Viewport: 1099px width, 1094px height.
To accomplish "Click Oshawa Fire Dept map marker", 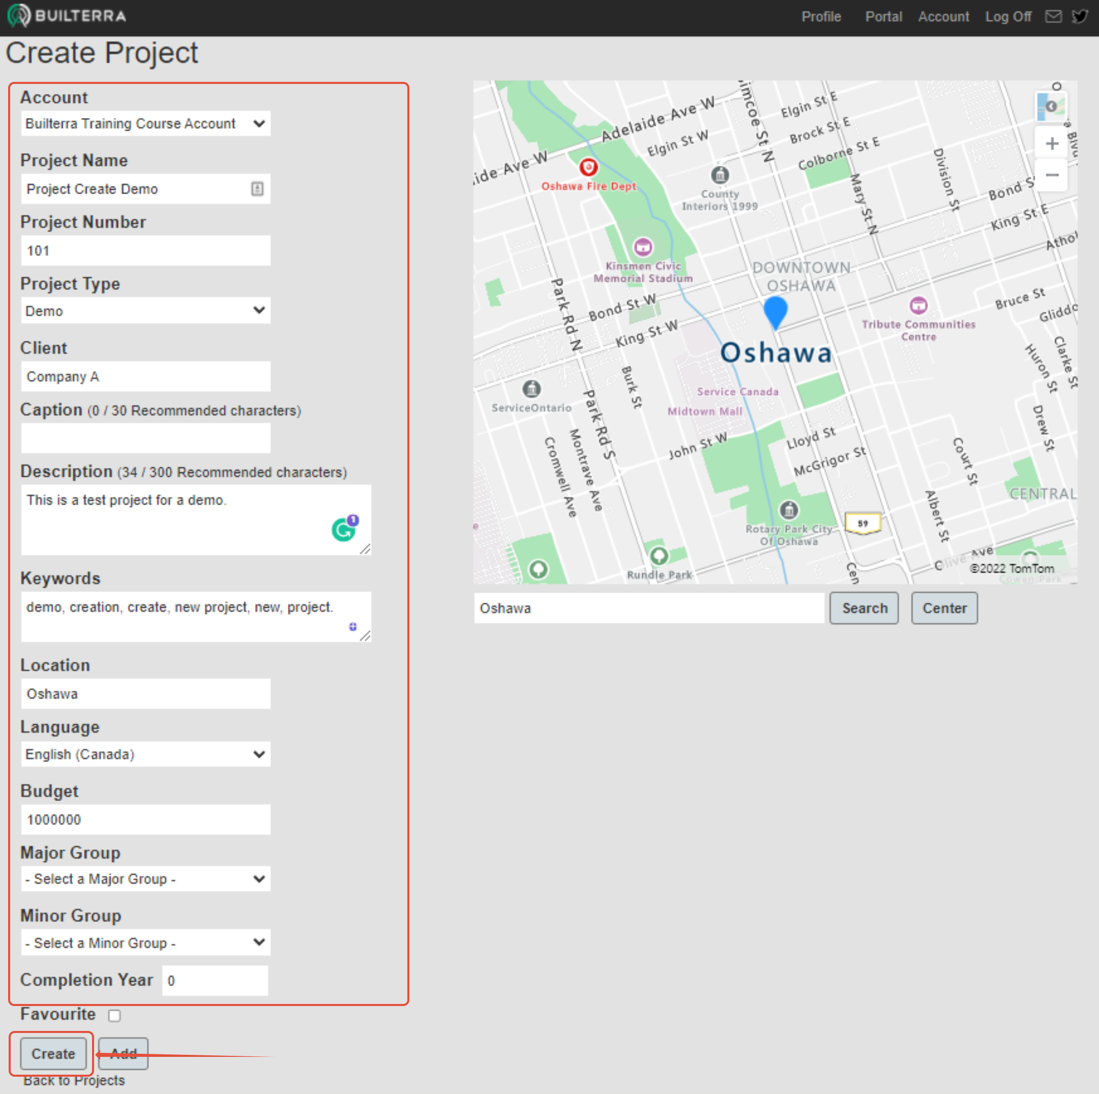I will (588, 167).
